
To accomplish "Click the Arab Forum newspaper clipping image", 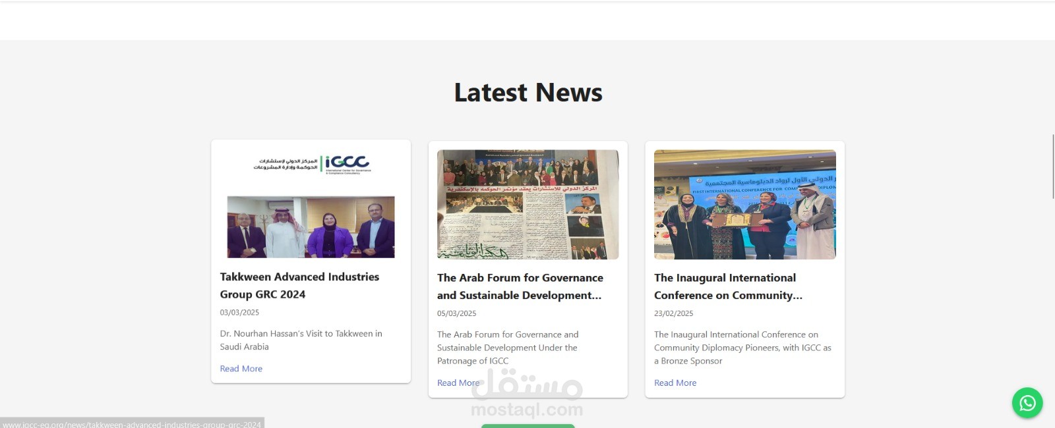I will [528, 204].
